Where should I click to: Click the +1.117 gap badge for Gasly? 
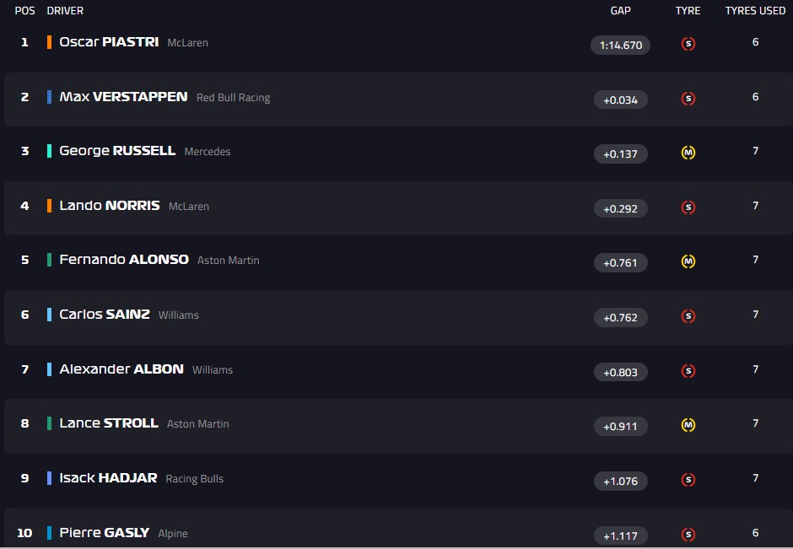click(620, 536)
